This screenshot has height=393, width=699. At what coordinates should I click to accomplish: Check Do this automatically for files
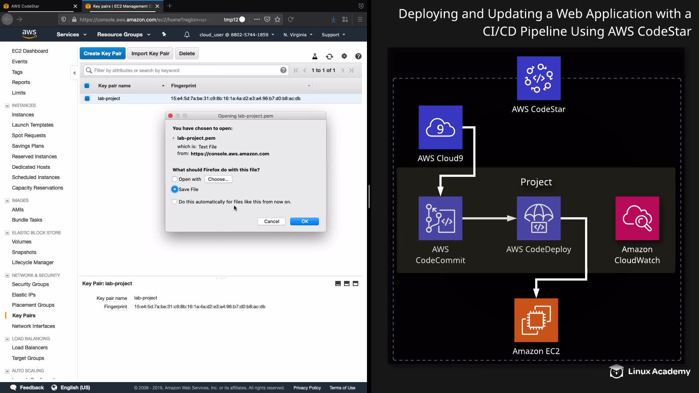point(174,202)
